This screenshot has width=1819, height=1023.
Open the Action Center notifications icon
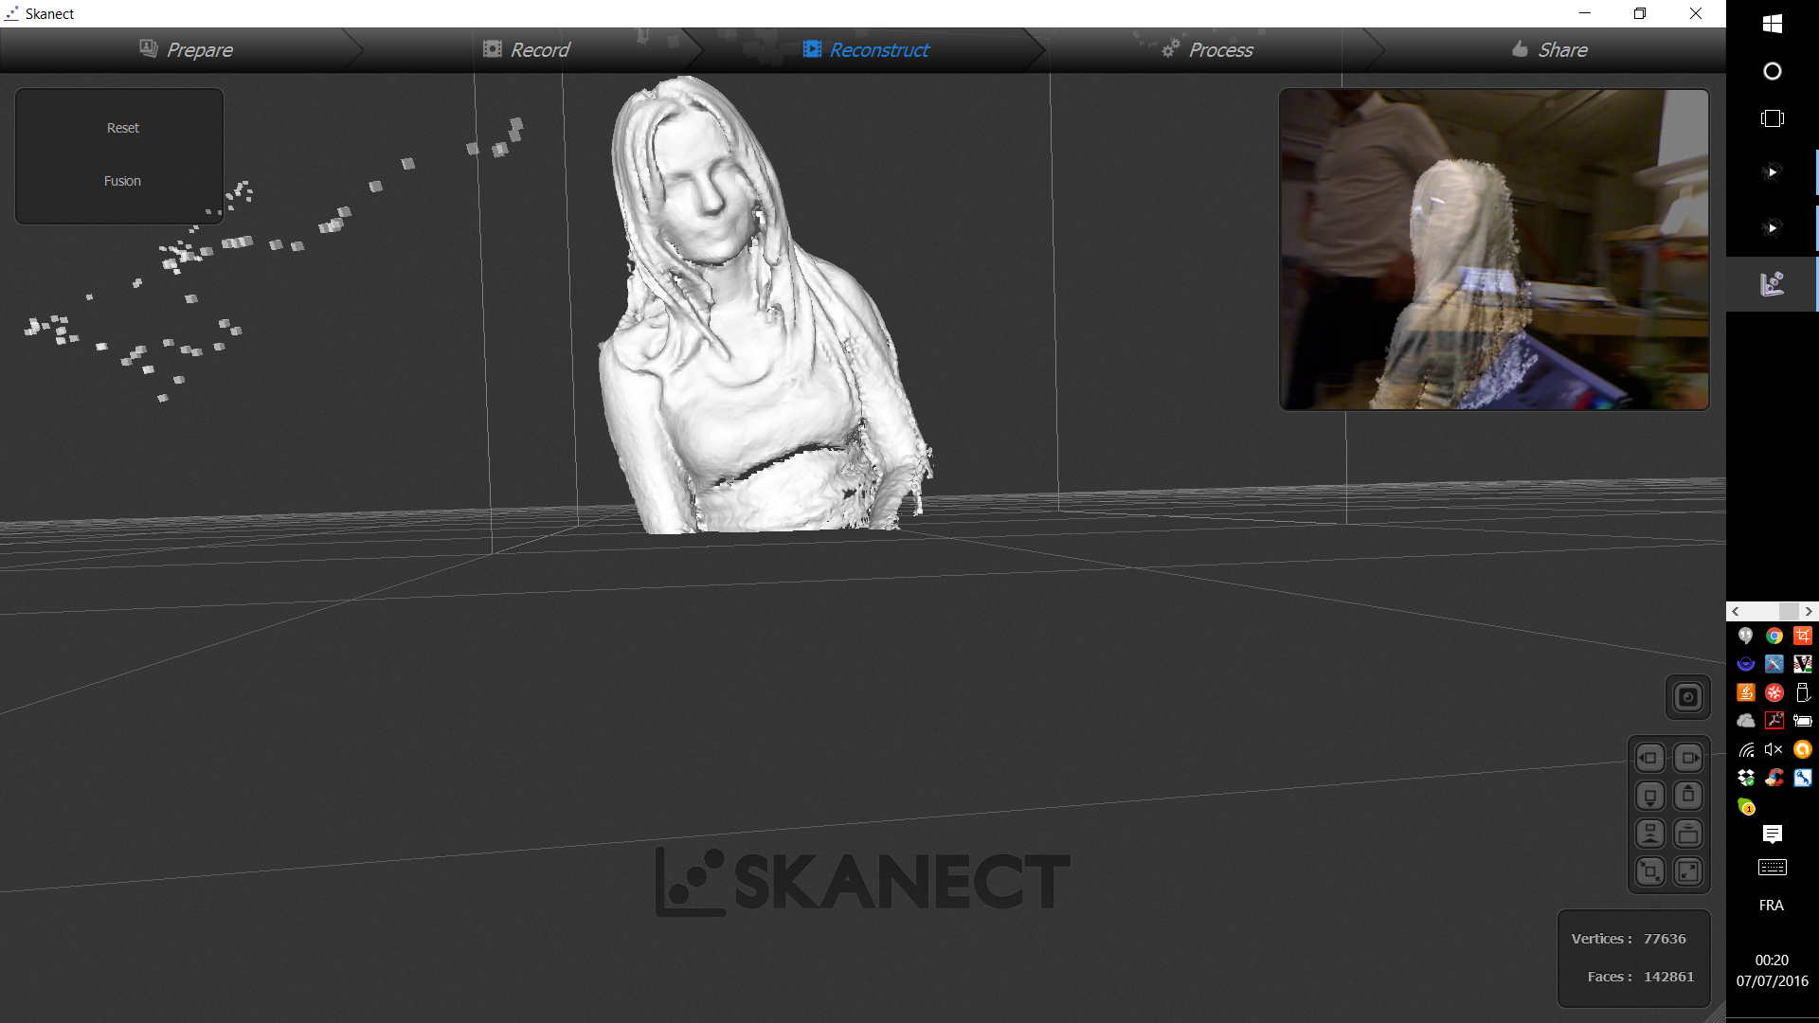[x=1772, y=834]
